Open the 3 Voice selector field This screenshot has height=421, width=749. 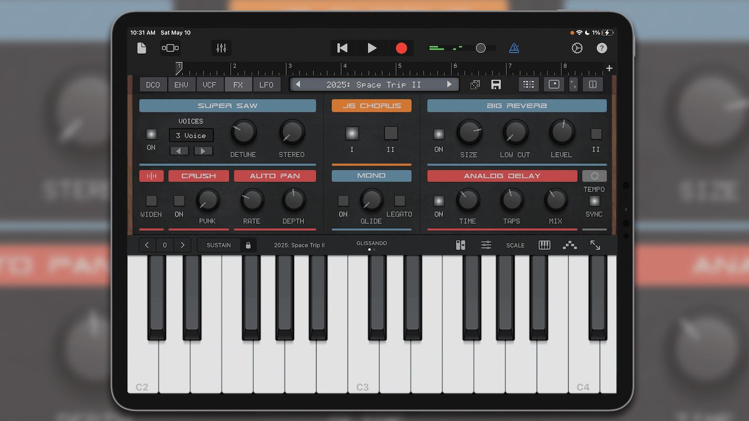coord(191,136)
